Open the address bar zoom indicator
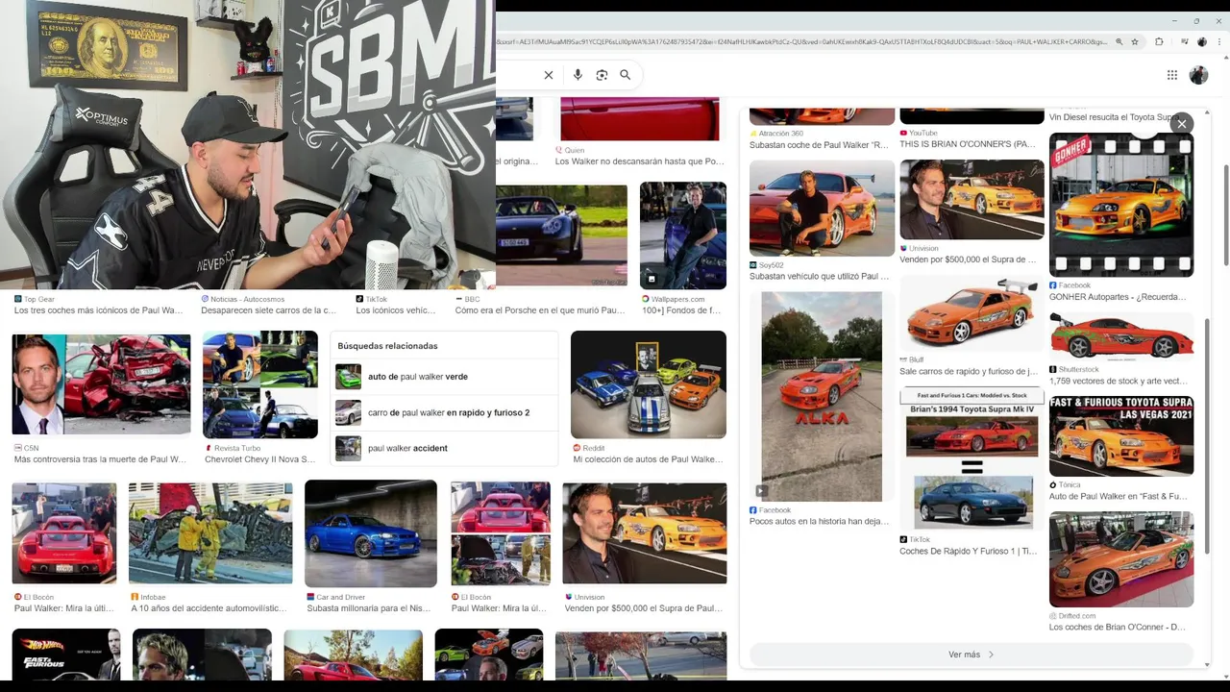The height and width of the screenshot is (692, 1230). pos(1119,42)
